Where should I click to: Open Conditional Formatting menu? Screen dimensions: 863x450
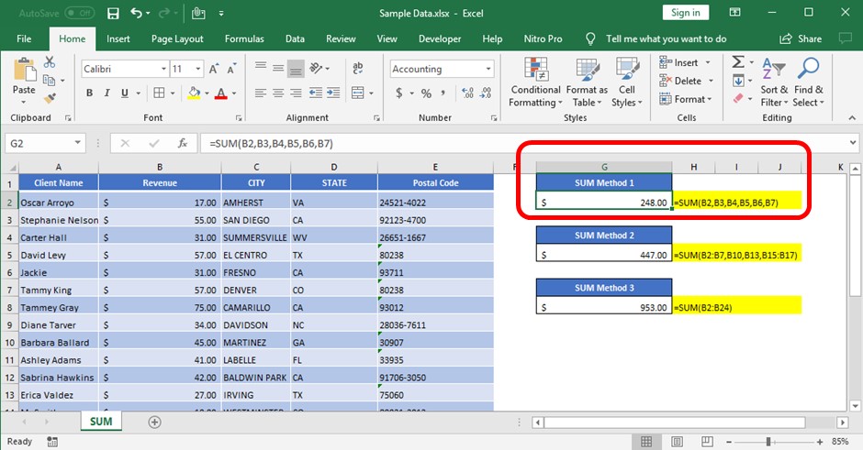pos(535,82)
